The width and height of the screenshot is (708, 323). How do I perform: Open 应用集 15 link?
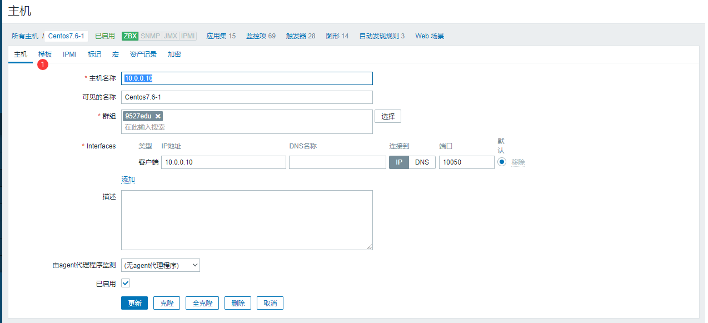pos(221,36)
